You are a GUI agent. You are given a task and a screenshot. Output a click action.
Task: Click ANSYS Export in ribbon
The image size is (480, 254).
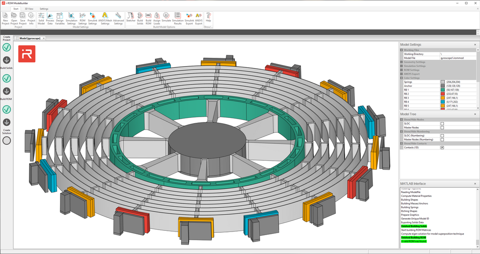199,18
